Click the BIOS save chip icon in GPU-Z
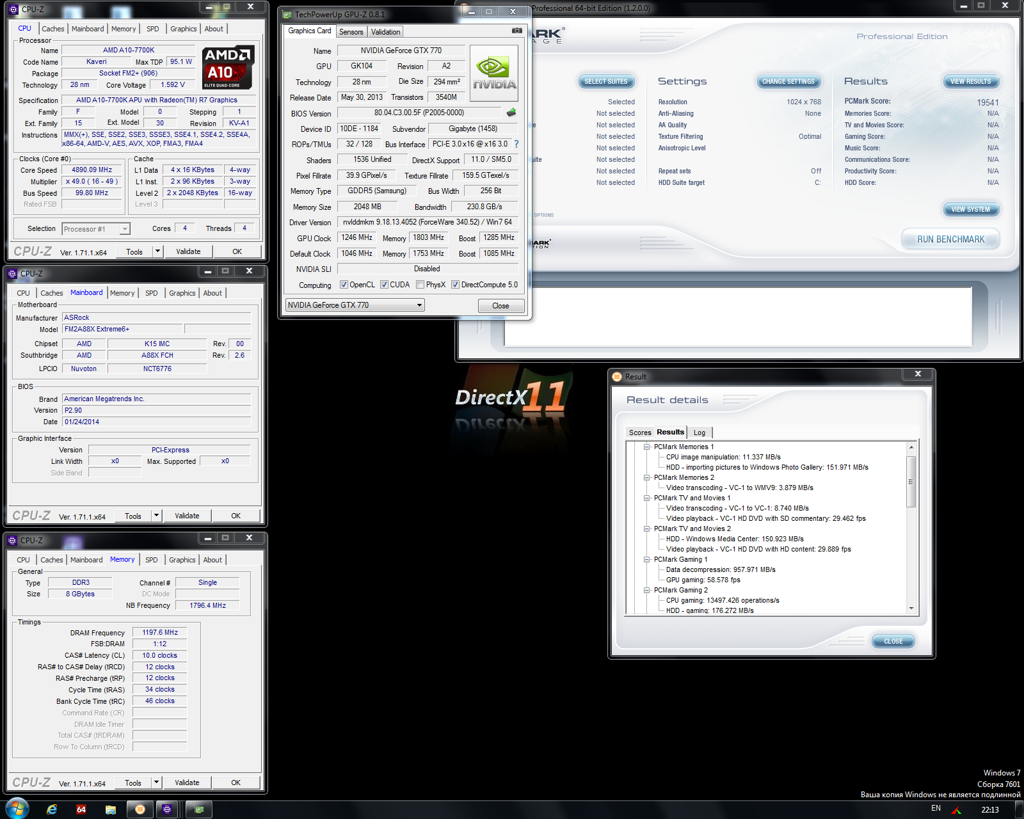The image size is (1024, 819). 511,113
